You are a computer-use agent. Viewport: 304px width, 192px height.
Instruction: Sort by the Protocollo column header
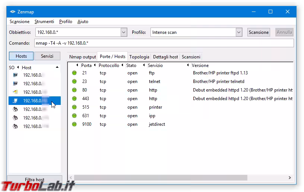[x=109, y=65]
